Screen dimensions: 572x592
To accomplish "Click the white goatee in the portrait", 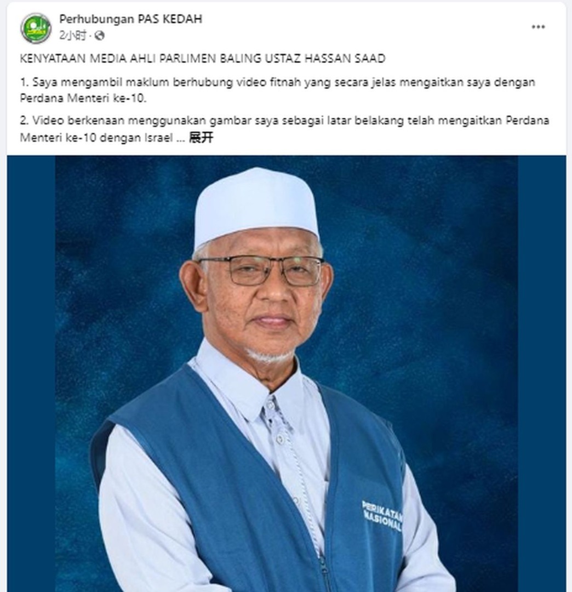I will tap(268, 356).
